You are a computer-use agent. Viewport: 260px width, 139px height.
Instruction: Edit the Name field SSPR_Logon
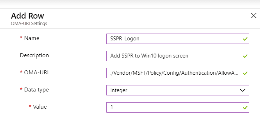(178, 39)
